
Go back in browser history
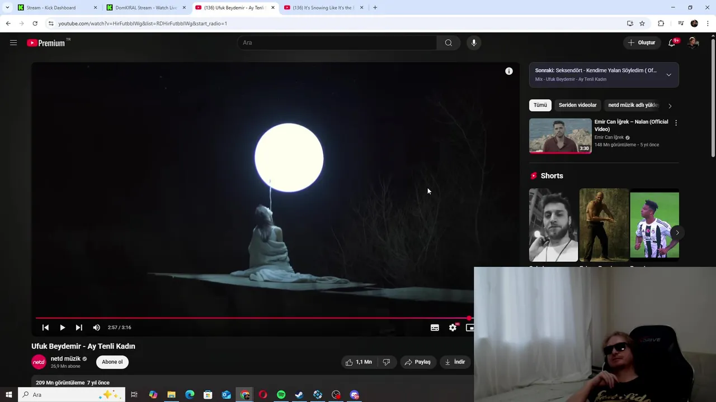click(x=8, y=23)
